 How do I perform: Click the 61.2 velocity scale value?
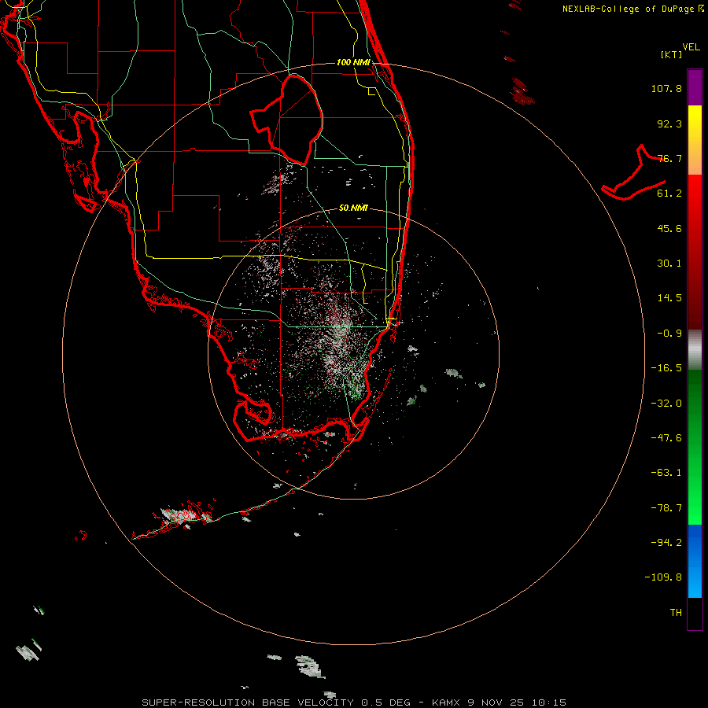[669, 194]
